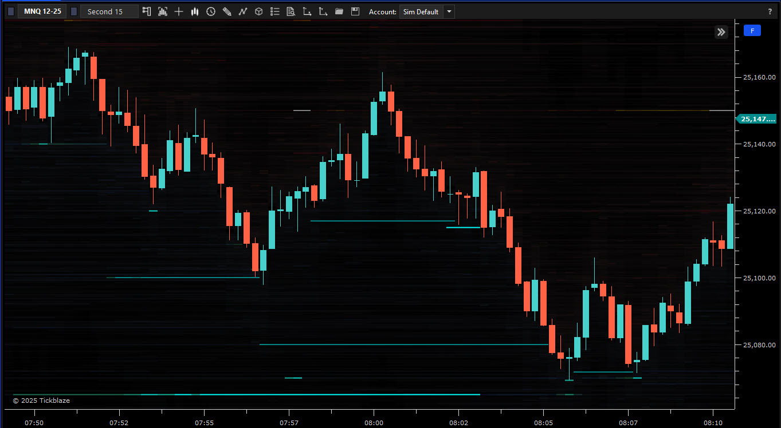This screenshot has width=781, height=428.
Task: Open the Second 15 timeframe selector
Action: click(x=109, y=11)
